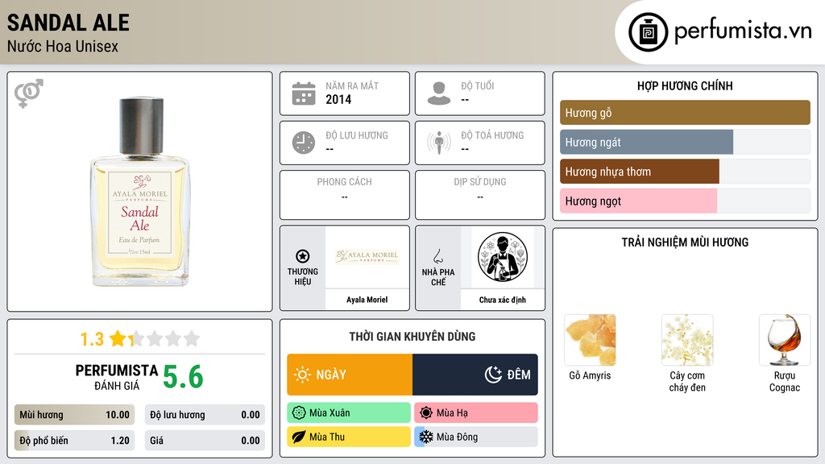This screenshot has width=825, height=464.
Task: Select the Gỗ Amyris note image
Action: point(590,341)
